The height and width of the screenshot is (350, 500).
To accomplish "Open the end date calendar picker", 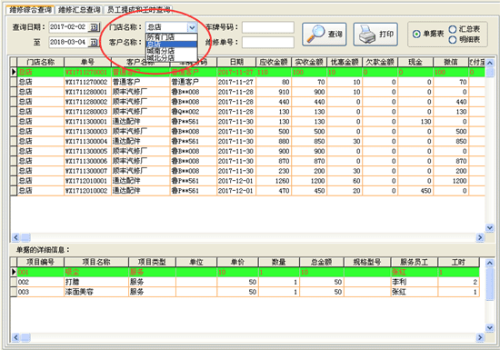I will click(94, 42).
